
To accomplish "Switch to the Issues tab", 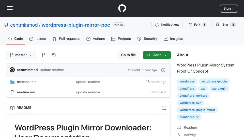I will [38, 39].
